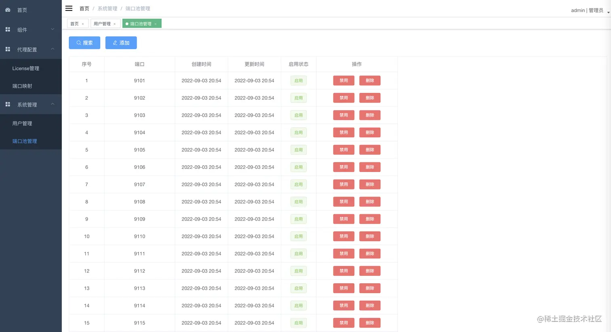Image resolution: width=611 pixels, height=332 pixels.
Task: Click the 启用 status tag for port 9108
Action: 299,202
